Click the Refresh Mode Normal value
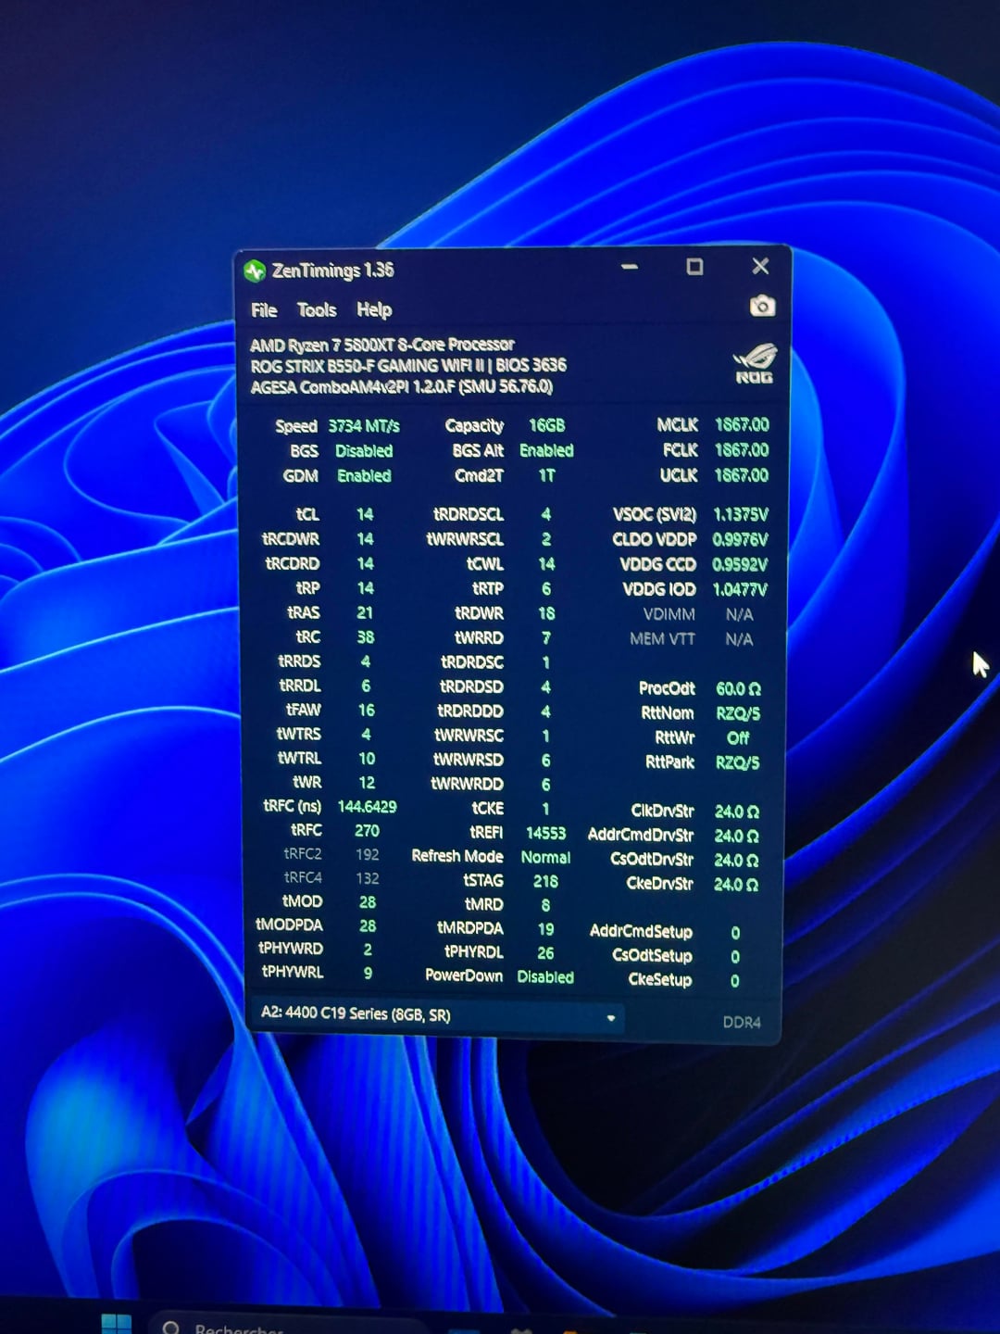The width and height of the screenshot is (1000, 1334). pos(545,857)
